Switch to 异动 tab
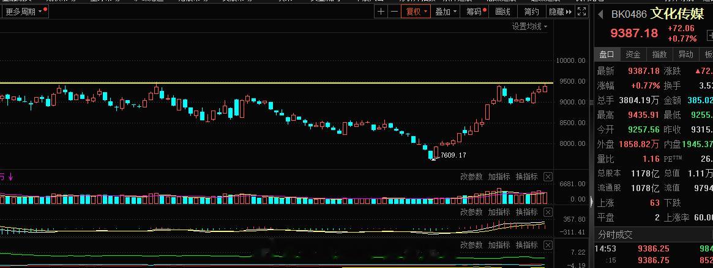 685,54
